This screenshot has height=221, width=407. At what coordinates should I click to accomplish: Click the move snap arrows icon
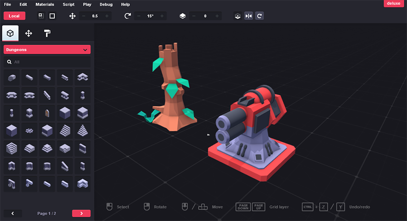pyautogui.click(x=73, y=16)
